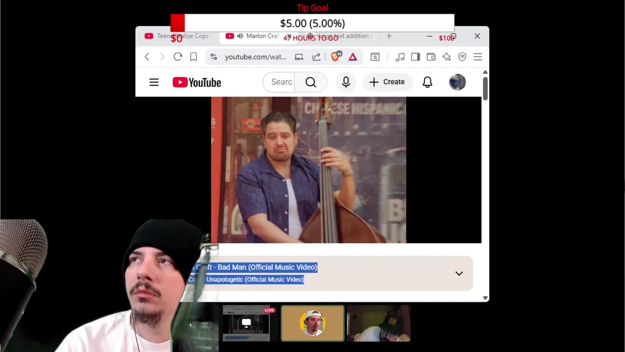Click the Tip Goal progress bar
This screenshot has height=352, width=625.
point(312,23)
